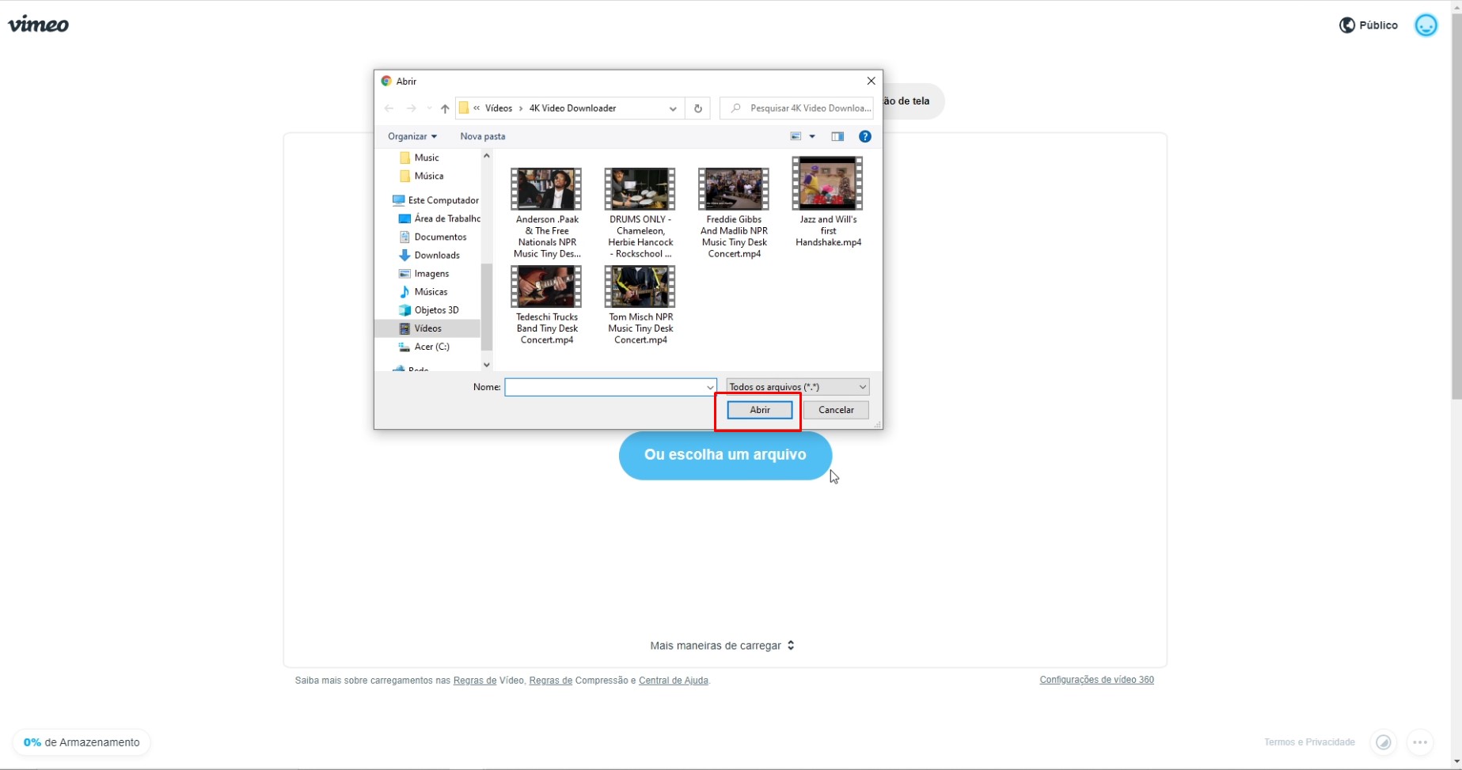Expand Mais maneiras de carregar
Viewport: 1462px width, 770px height.
(x=722, y=646)
